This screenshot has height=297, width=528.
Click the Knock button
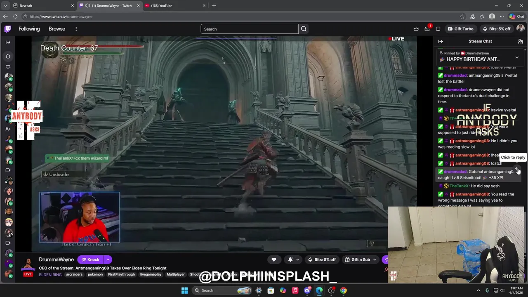(90, 259)
